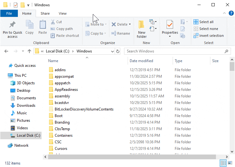This screenshot has width=235, height=167.
Task: Switch to Details view in status bar
Action: [x=223, y=163]
